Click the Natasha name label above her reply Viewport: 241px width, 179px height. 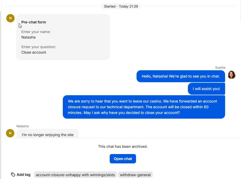[22, 126]
